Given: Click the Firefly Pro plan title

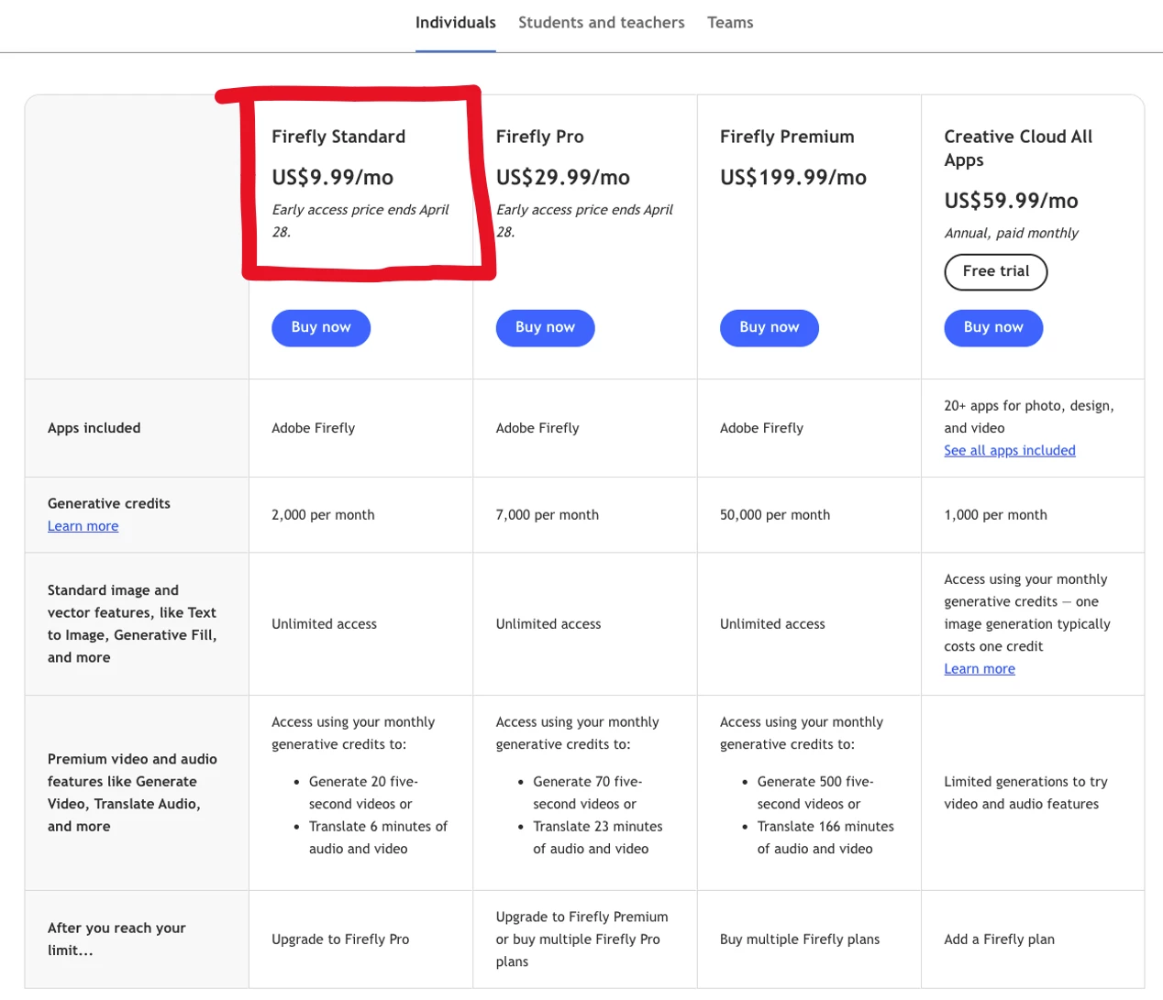Looking at the screenshot, I should [539, 137].
